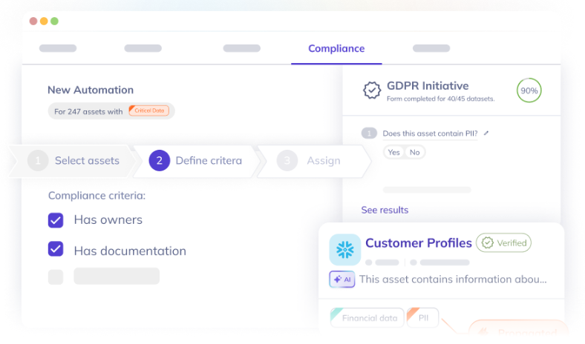This screenshot has height=344, width=585.
Task: Click the step 2 number circle
Action: click(x=160, y=161)
